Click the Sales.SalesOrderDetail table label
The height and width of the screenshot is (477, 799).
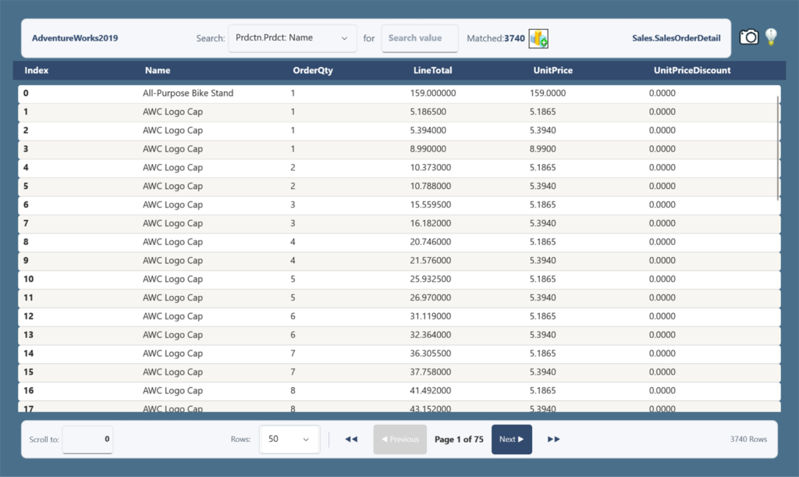pyautogui.click(x=676, y=38)
